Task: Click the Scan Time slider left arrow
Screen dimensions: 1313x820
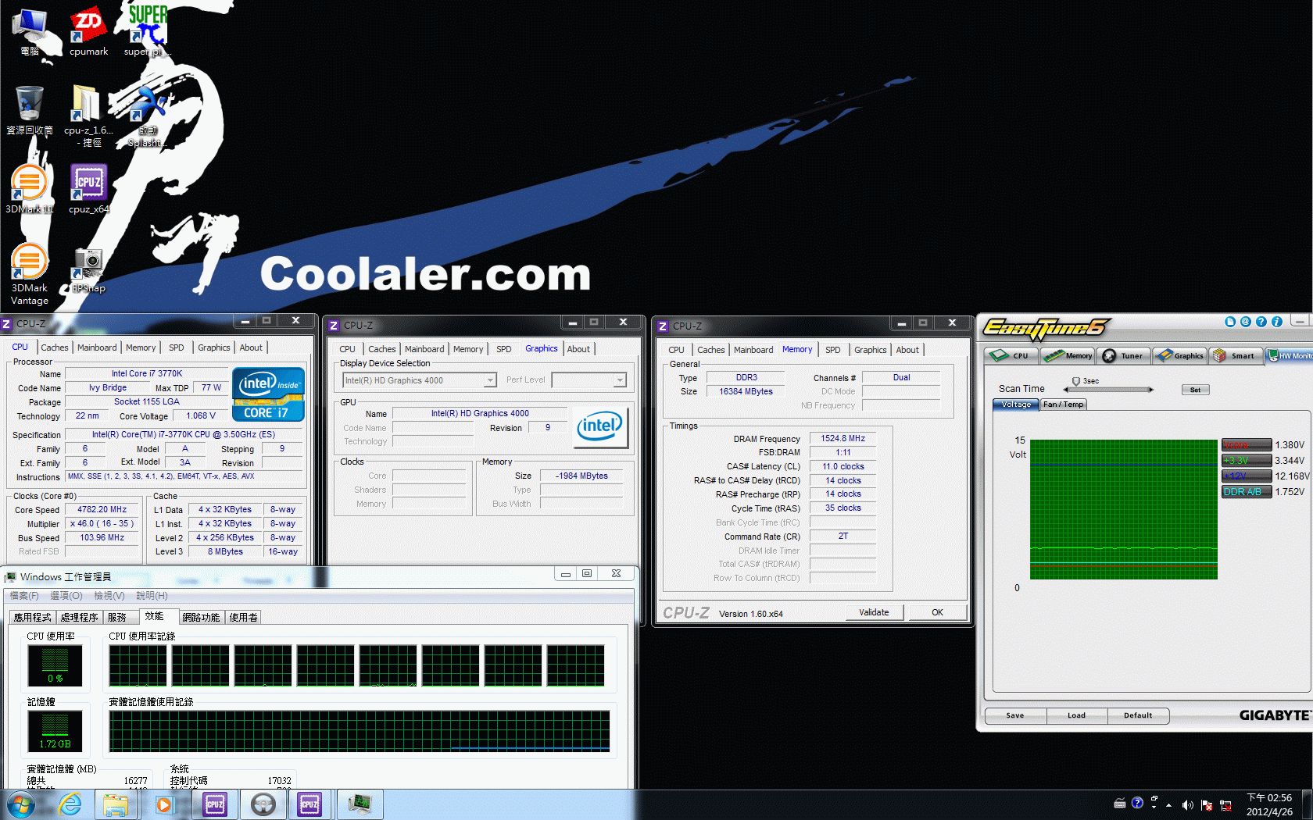Action: click(x=1066, y=390)
